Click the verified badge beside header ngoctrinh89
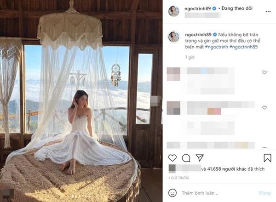Image resolution: width=276 pixels, height=202 pixels. click(214, 8)
